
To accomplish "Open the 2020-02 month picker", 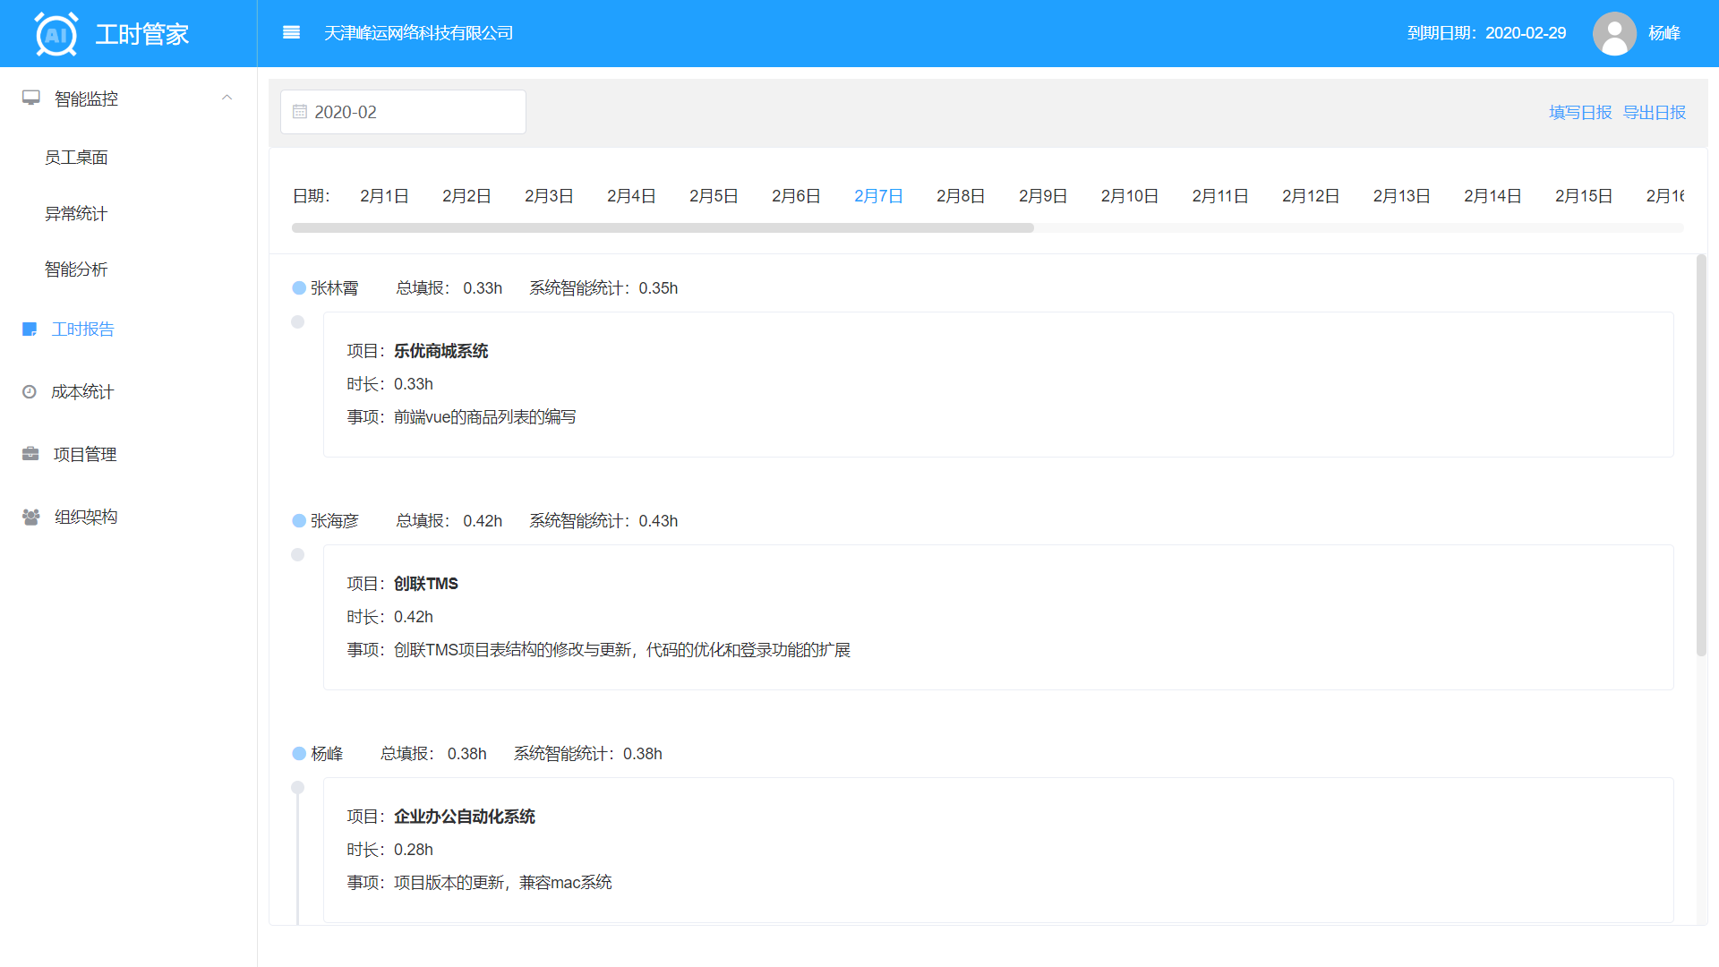I will [403, 112].
